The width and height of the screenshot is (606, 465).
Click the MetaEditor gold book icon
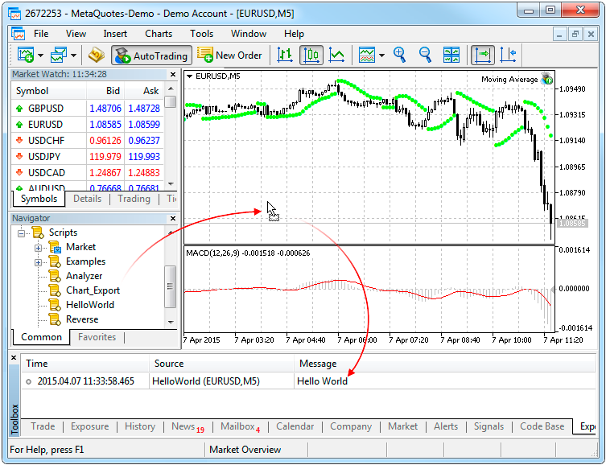click(97, 56)
